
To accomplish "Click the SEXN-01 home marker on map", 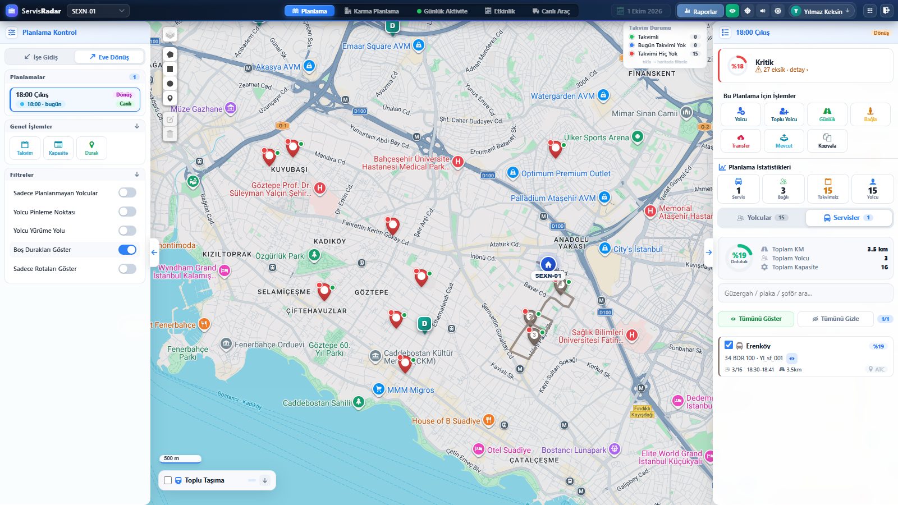I will click(x=548, y=264).
